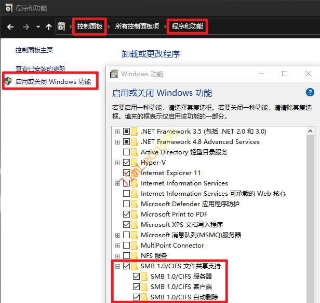Viewport: 320px width, 303px height.
Task: Click the shield icon beside Windows 功能 link
Action: coord(8,81)
